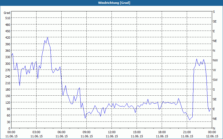
Task: Select the SE compass label nearest 480
Action: (215, 21)
